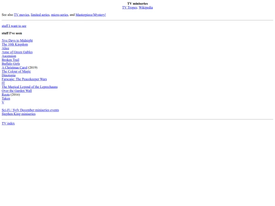
Task: Go to the TV movies page
Action: [x=21, y=15]
